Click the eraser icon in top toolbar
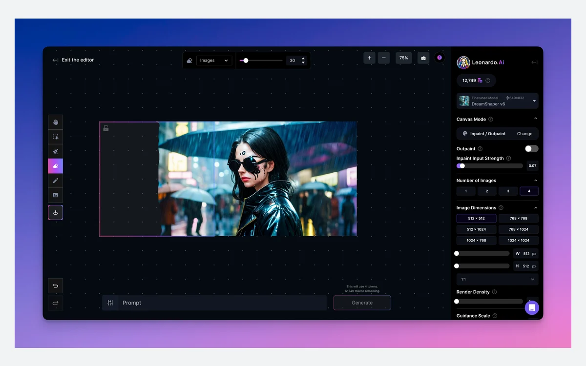 [x=190, y=61]
